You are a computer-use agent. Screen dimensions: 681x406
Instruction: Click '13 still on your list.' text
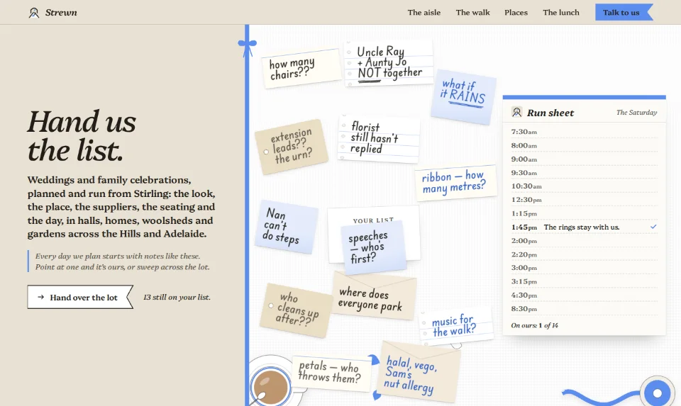pyautogui.click(x=177, y=297)
